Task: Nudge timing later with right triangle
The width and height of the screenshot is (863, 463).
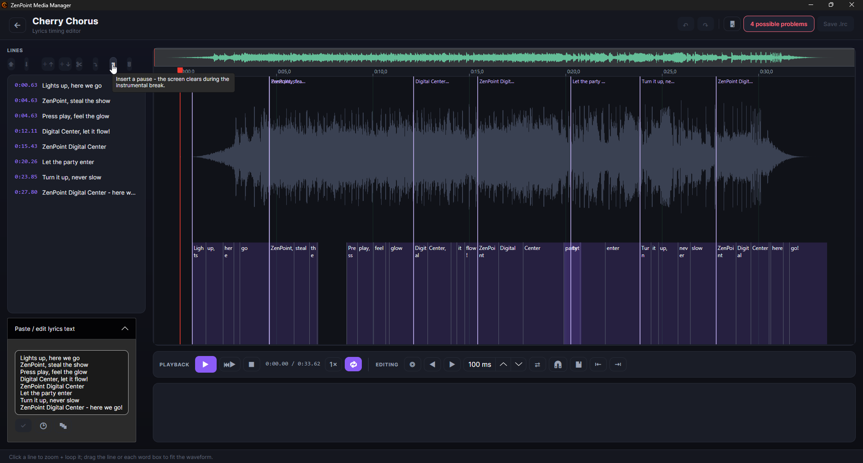Action: [x=452, y=365]
